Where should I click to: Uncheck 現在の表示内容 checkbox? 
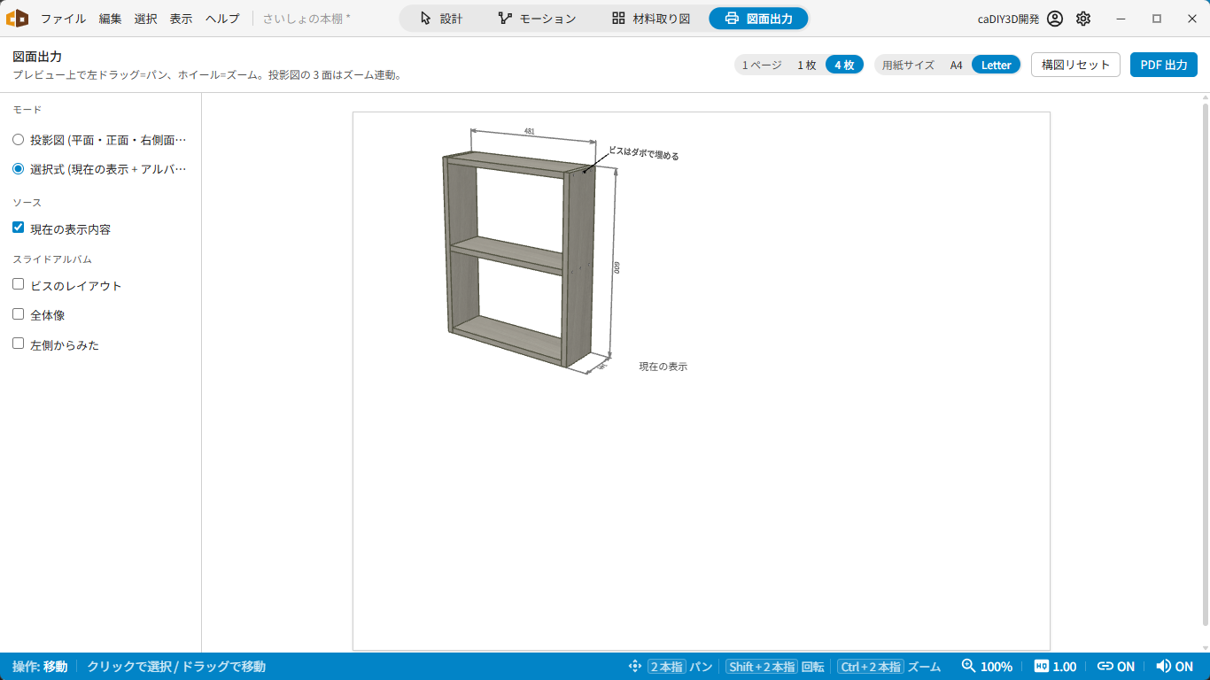click(x=18, y=228)
